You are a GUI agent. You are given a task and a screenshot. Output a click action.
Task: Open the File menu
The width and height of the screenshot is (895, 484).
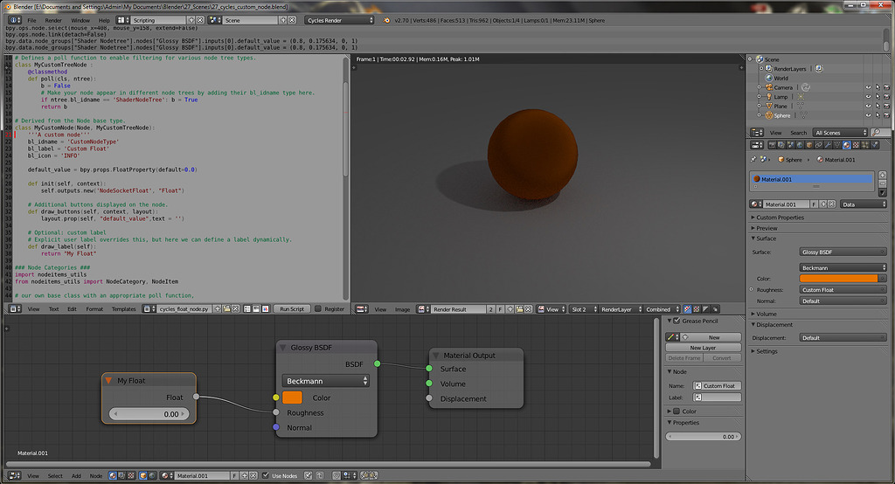point(32,20)
